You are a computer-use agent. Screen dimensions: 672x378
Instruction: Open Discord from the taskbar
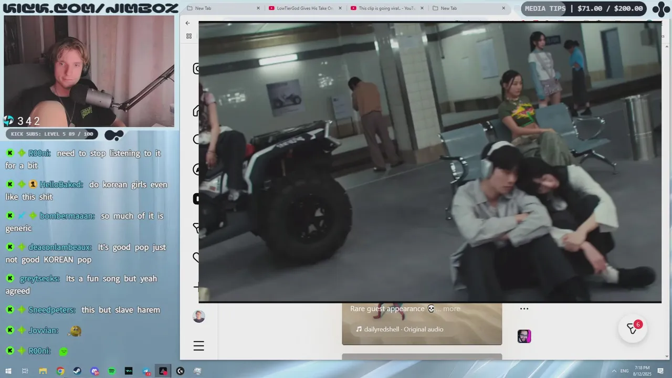pos(94,371)
